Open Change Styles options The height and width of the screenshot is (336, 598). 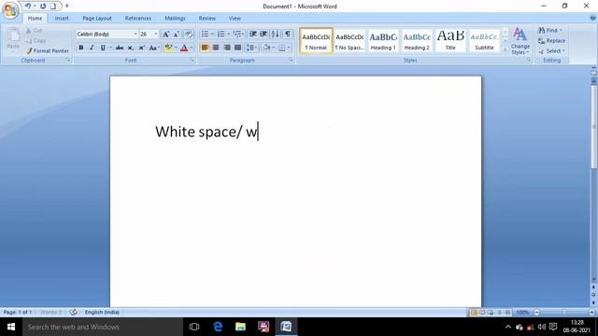tap(520, 41)
